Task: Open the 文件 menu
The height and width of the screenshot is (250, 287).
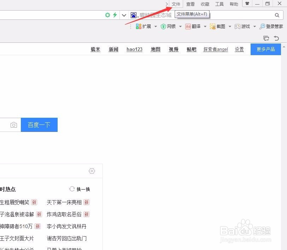Action: [x=176, y=4]
